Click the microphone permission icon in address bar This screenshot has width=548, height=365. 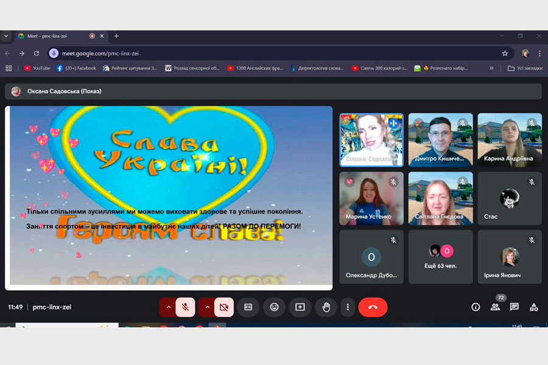pyautogui.click(x=54, y=54)
